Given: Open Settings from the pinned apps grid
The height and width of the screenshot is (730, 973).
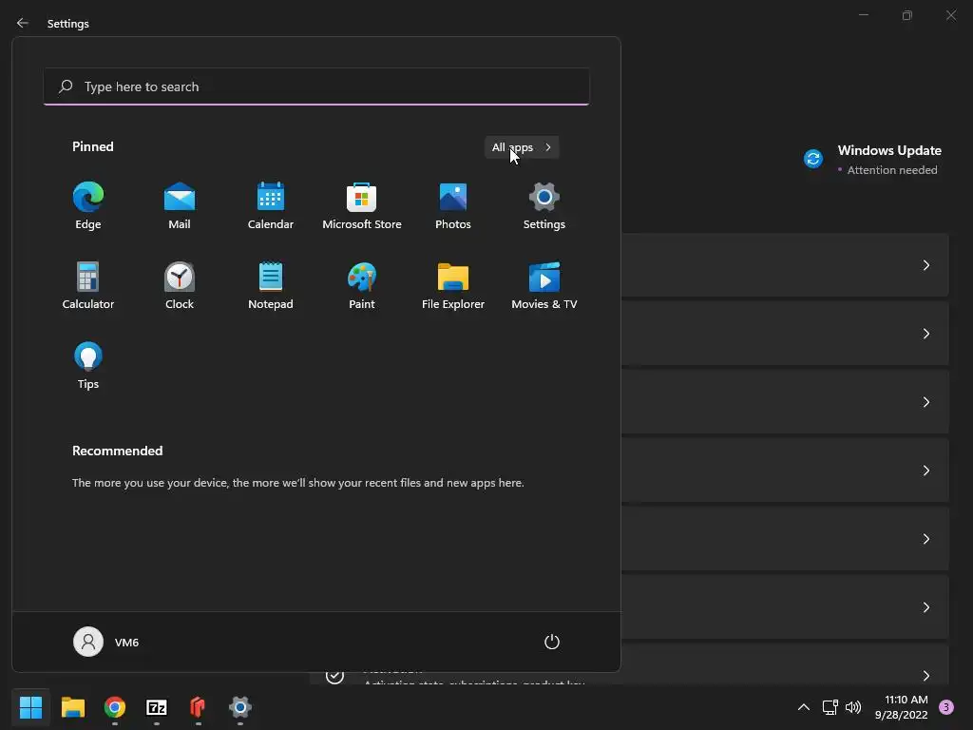Looking at the screenshot, I should tap(544, 206).
